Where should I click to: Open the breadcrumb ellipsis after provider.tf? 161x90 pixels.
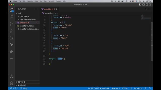coord(57,13)
